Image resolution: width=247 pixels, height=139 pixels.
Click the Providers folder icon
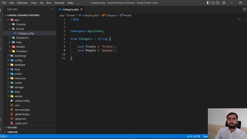coord(14,51)
